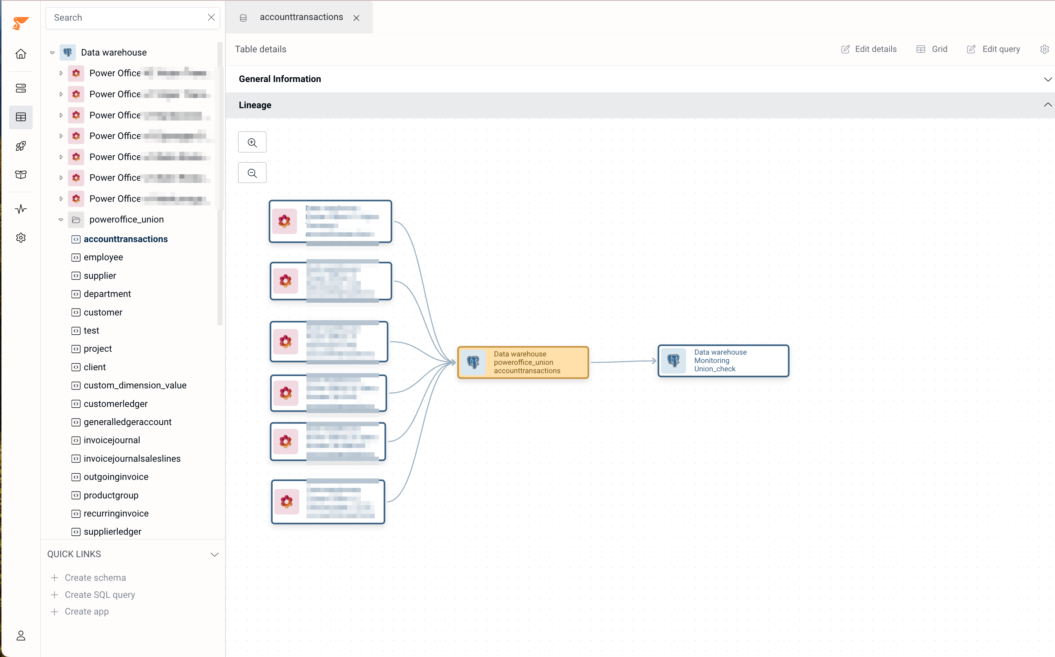The image size is (1055, 657).
Task: Click the Data warehouse PostgreSQL icon
Action: pos(68,52)
